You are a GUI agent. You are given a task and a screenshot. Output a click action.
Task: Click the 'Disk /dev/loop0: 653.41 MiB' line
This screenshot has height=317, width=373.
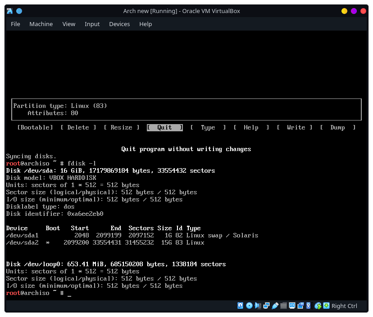[116, 264]
